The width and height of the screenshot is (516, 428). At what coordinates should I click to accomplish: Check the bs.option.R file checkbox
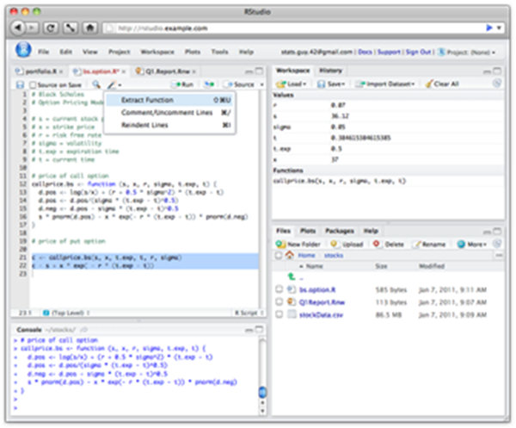pyautogui.click(x=279, y=289)
